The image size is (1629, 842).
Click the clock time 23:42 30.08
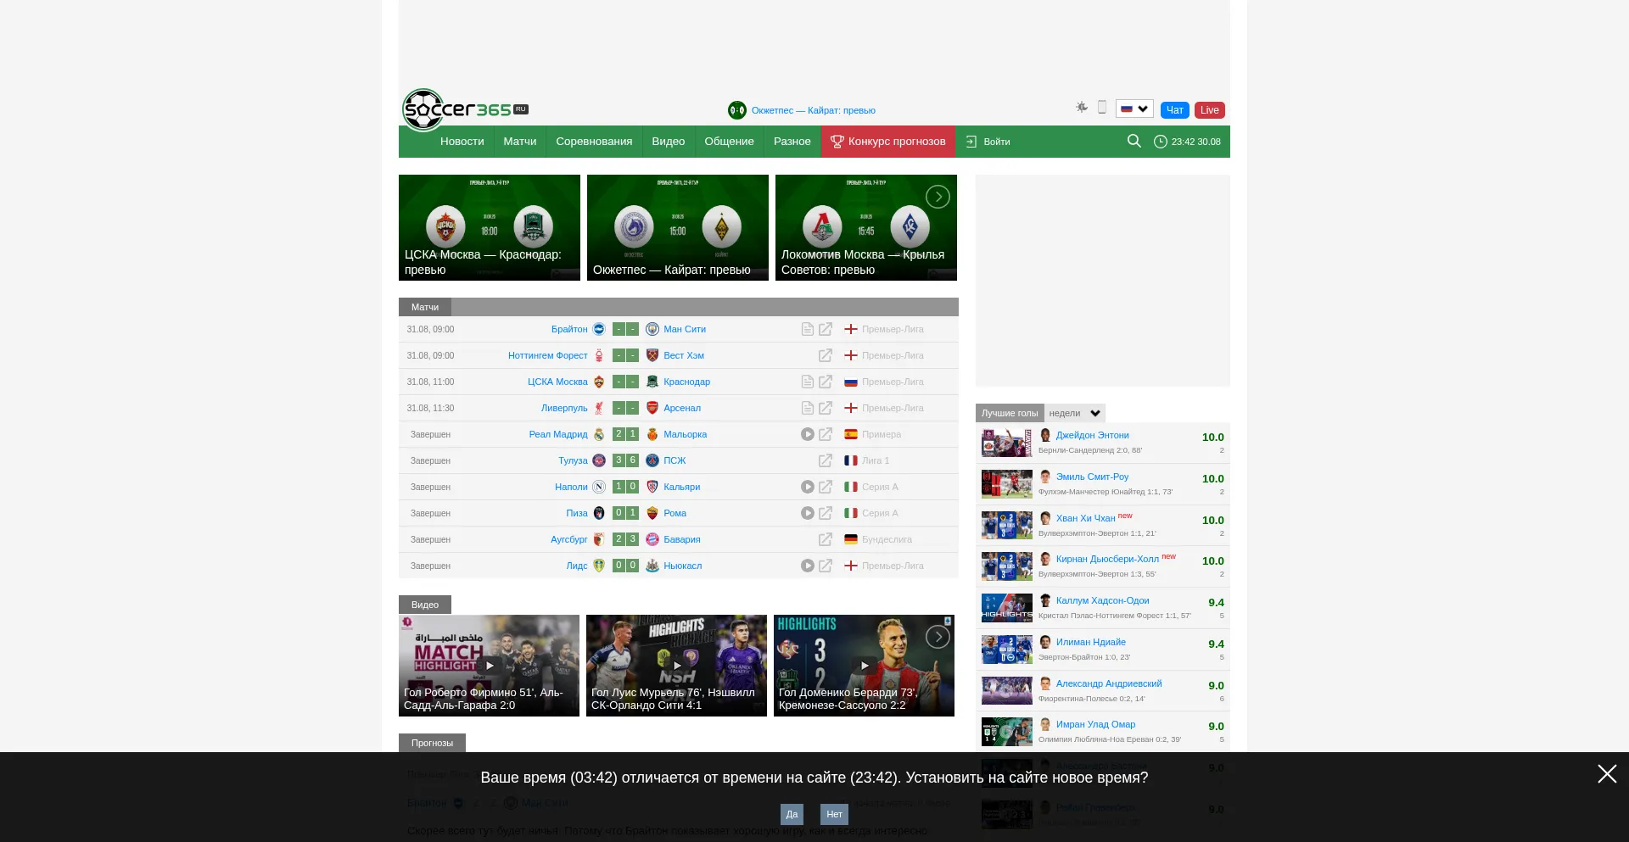coord(1187,142)
